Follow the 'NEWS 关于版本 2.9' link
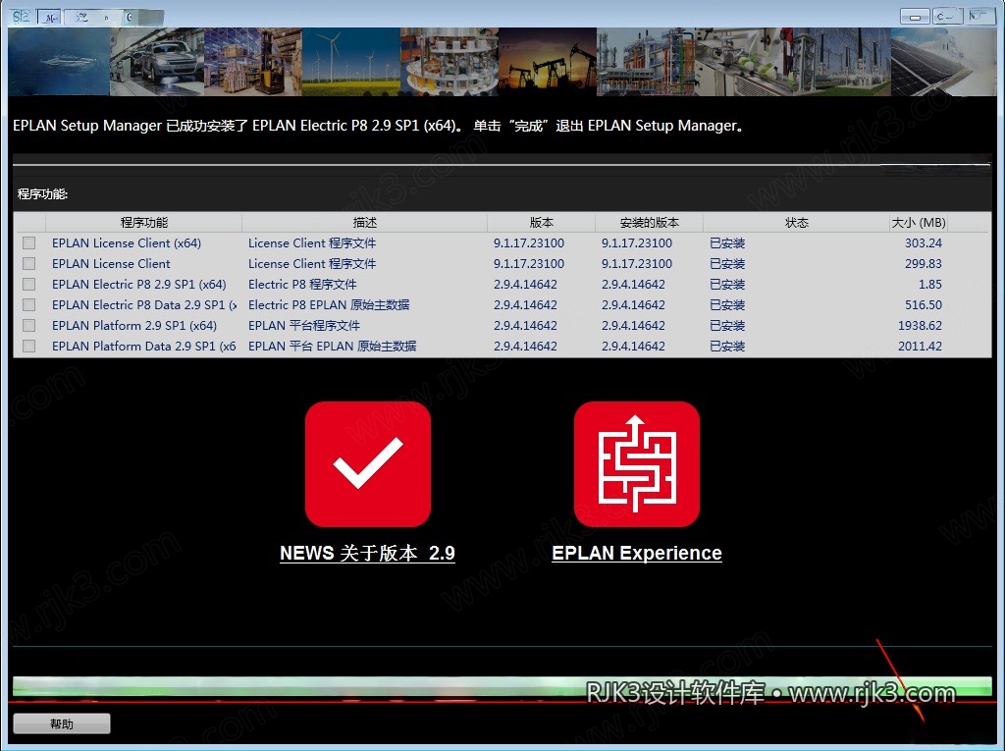The width and height of the screenshot is (1005, 751). point(367,553)
